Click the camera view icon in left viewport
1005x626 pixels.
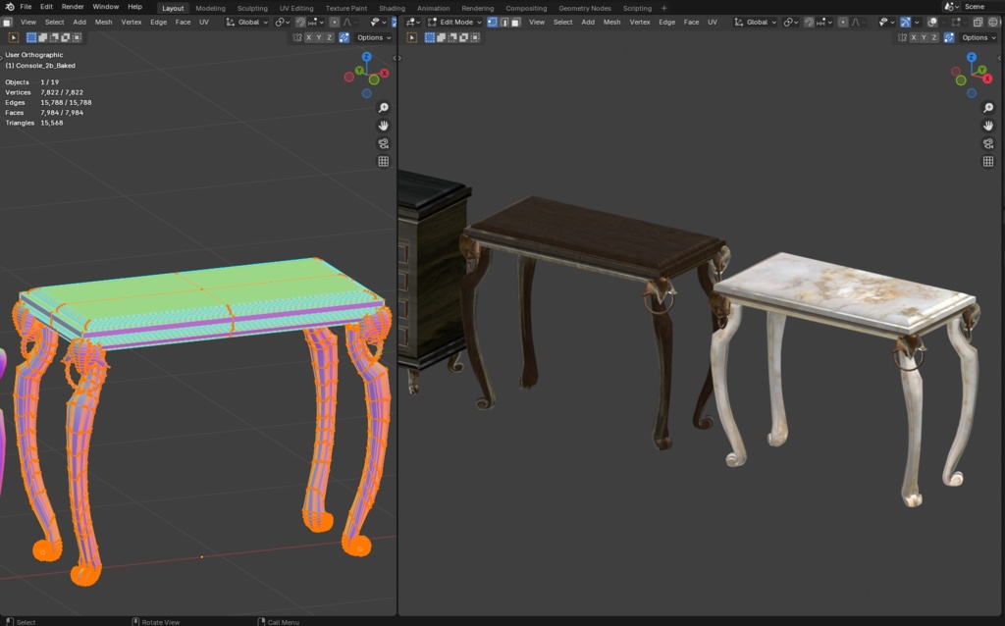tap(383, 143)
